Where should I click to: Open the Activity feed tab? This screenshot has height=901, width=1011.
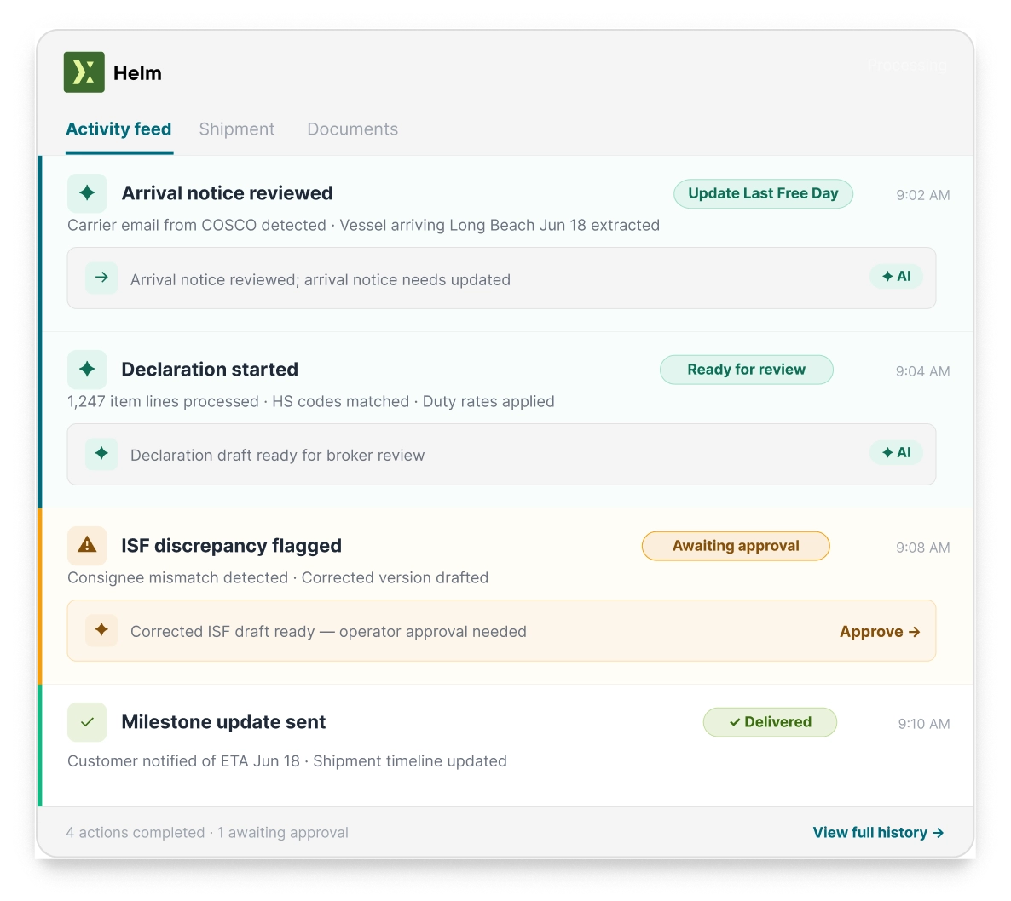pyautogui.click(x=118, y=129)
